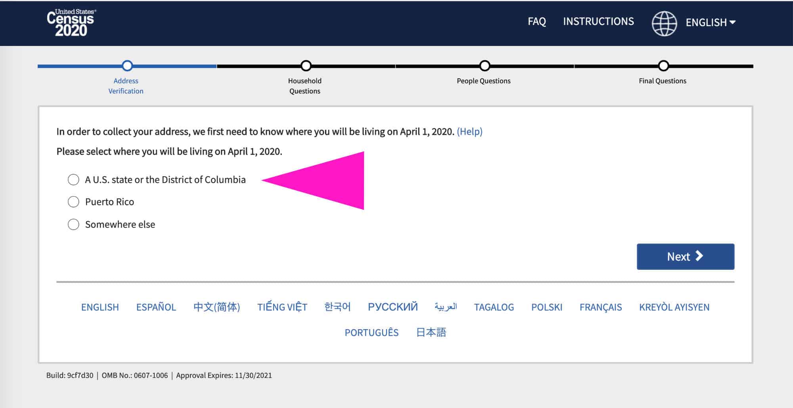This screenshot has height=408, width=793.
Task: Click the Final Questions step label
Action: [x=663, y=81]
